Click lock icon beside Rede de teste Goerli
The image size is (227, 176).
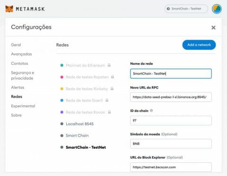(107, 100)
